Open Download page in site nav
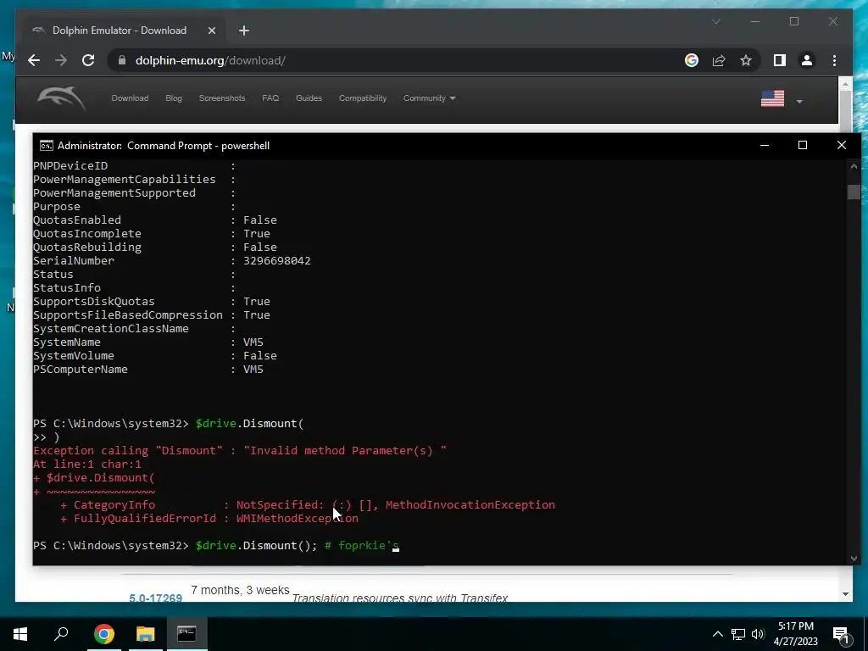 (x=130, y=98)
